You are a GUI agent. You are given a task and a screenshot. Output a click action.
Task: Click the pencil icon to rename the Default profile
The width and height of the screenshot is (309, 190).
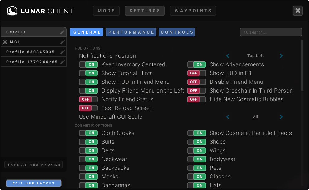[x=62, y=31]
